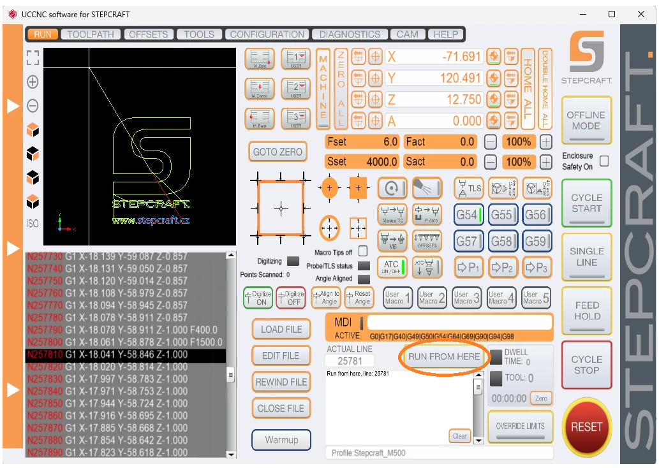Click the red RESET button

click(587, 427)
